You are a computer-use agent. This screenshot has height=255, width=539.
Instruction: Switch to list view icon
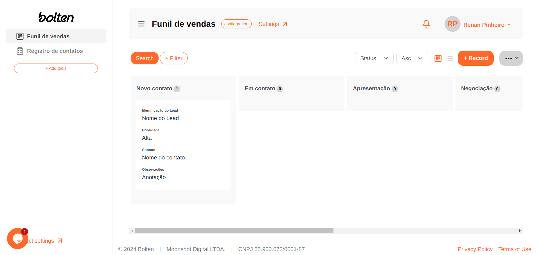(449, 58)
